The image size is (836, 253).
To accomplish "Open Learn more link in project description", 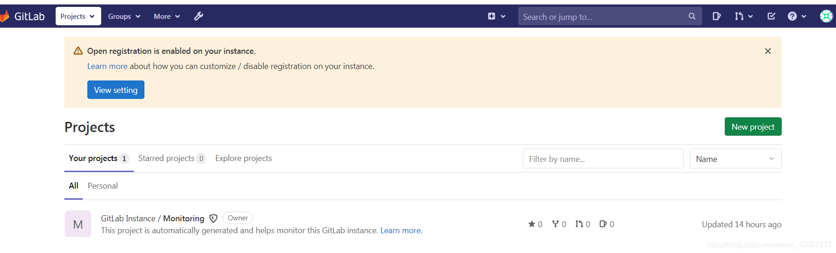I will 401,230.
